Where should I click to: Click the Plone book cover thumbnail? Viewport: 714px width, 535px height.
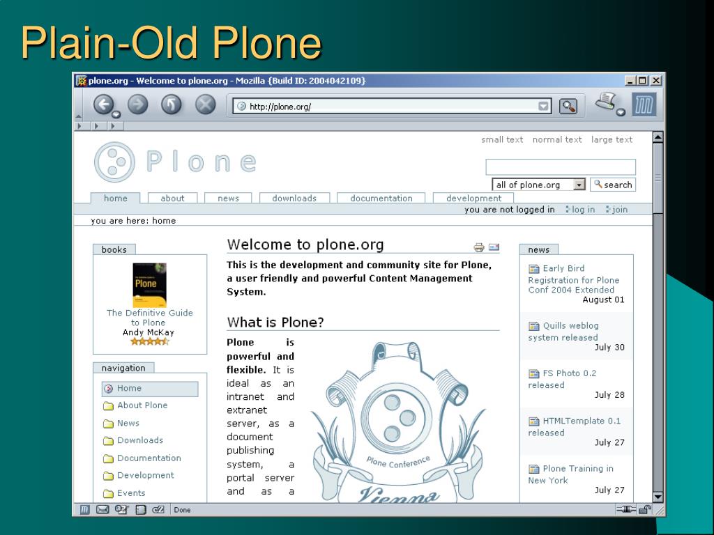click(149, 285)
